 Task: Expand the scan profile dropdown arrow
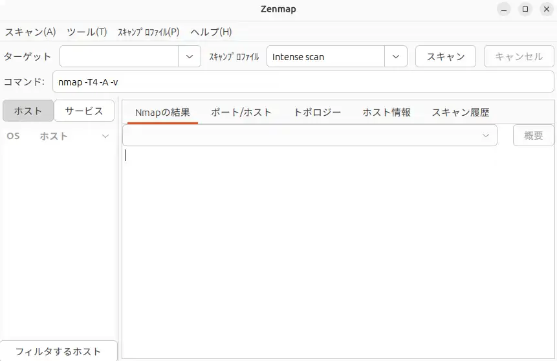pos(396,56)
